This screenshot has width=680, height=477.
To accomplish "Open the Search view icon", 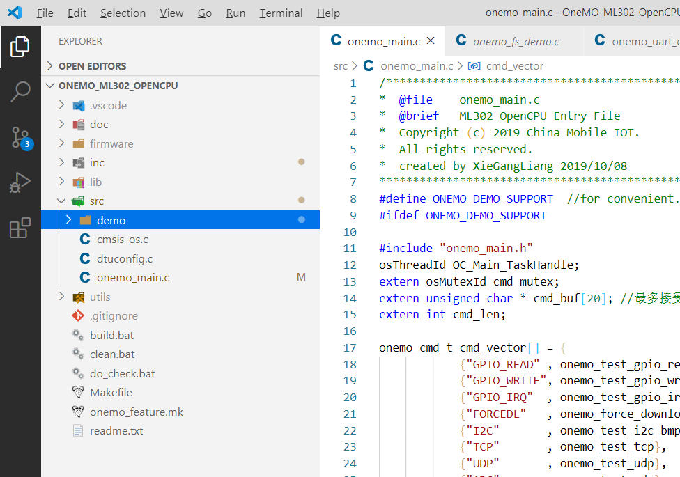I will (20, 91).
